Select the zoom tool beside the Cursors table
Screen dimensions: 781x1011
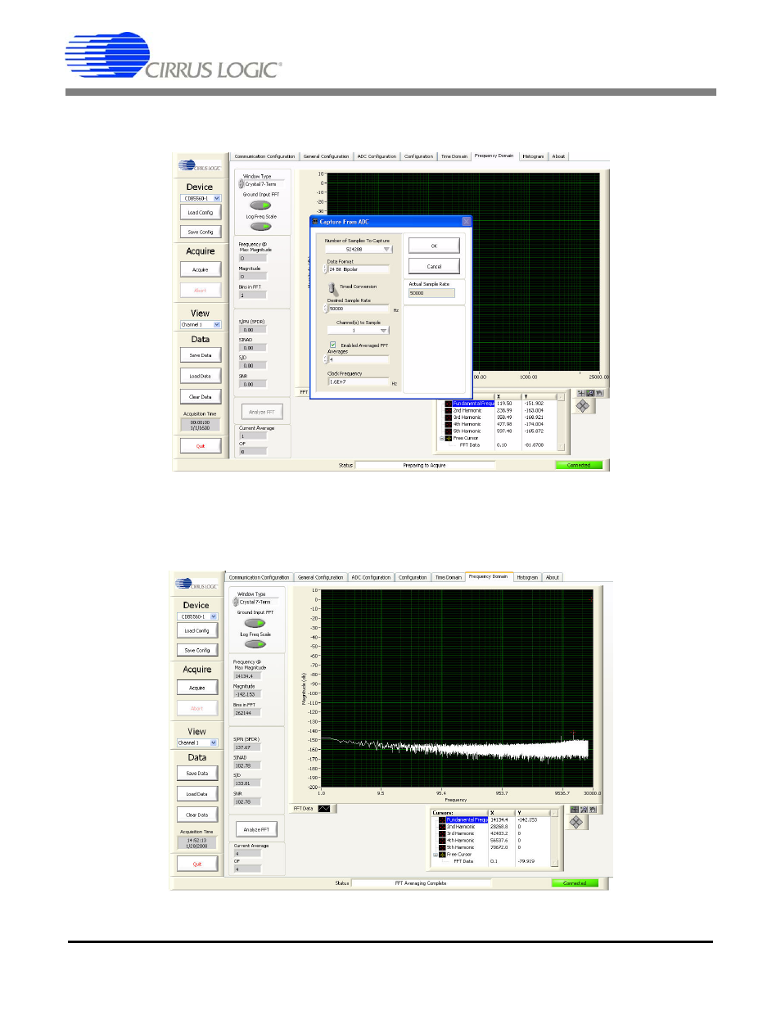(x=583, y=810)
